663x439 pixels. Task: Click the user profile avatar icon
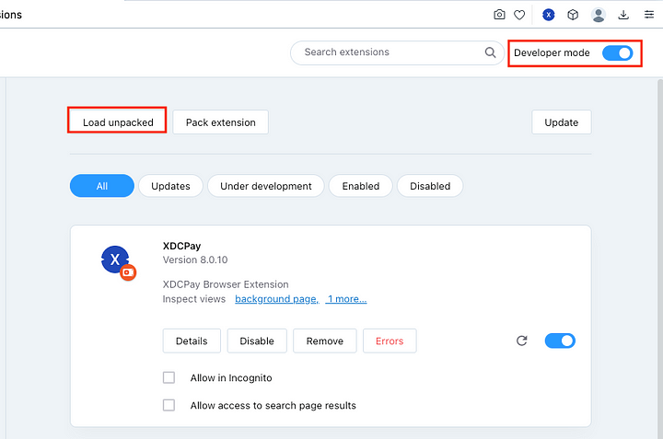point(599,15)
